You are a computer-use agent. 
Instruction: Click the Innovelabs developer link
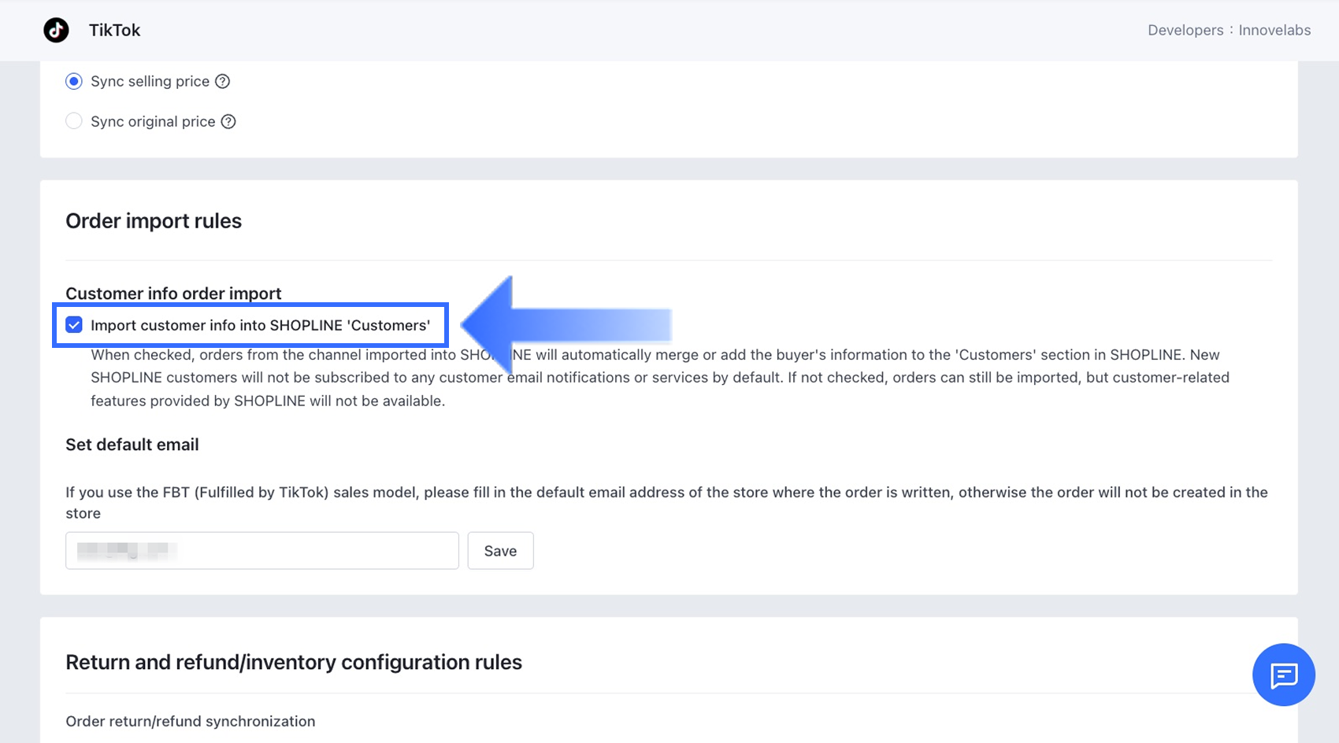click(1274, 30)
